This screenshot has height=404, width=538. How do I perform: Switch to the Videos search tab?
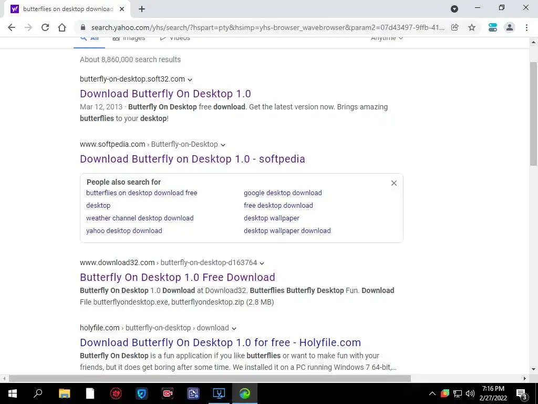point(175,38)
